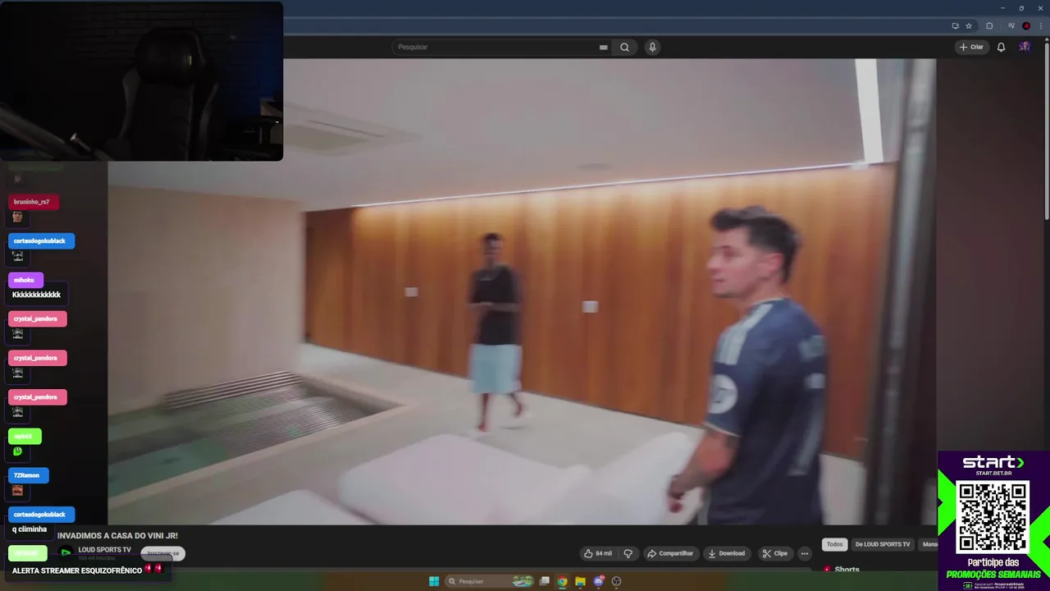Bookmark this page with the star icon
The image size is (1050, 591).
pos(969,25)
